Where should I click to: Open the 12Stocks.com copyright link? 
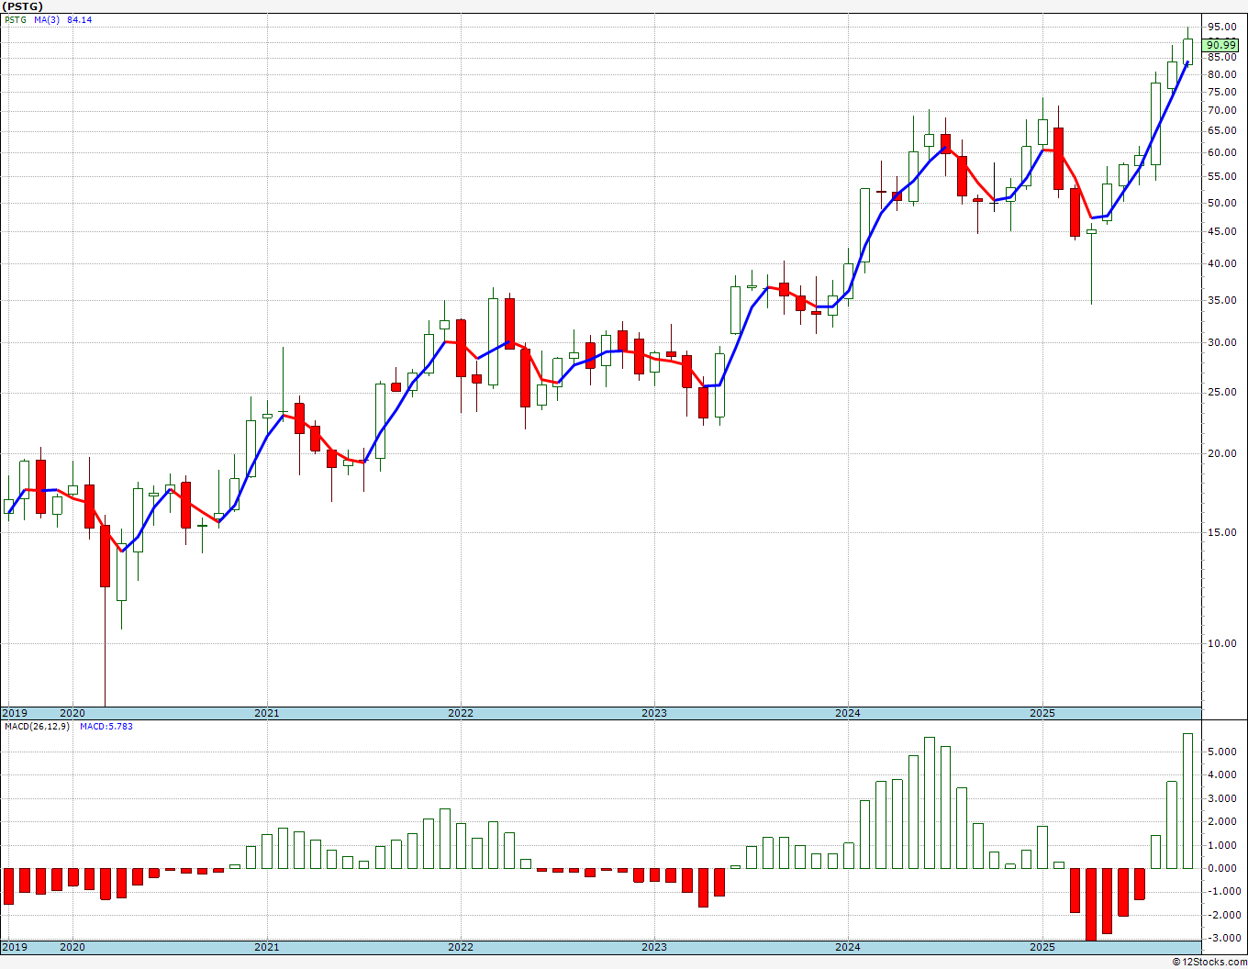(1209, 962)
